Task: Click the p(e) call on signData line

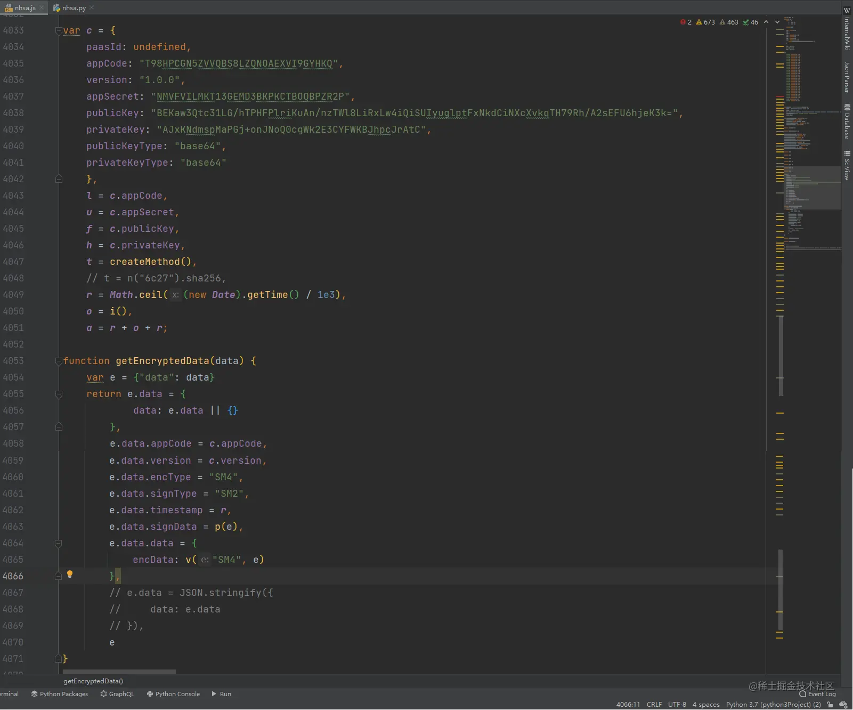Action: coord(226,527)
